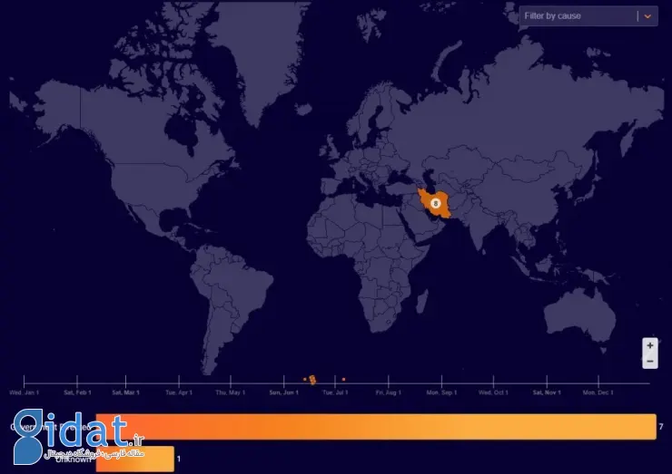Select 'Sat. Nov 1' on the timeline
The width and height of the screenshot is (672, 474).
click(547, 392)
